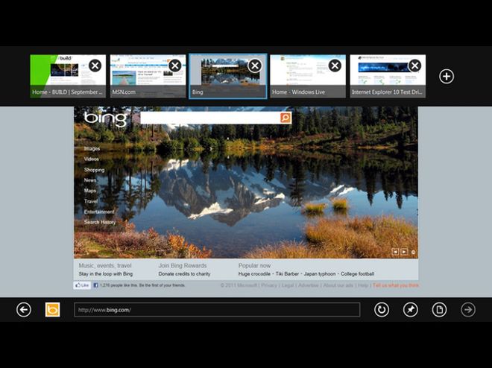This screenshot has height=368, width=492.
Task: Open Bing News link
Action: pyautogui.click(x=90, y=180)
